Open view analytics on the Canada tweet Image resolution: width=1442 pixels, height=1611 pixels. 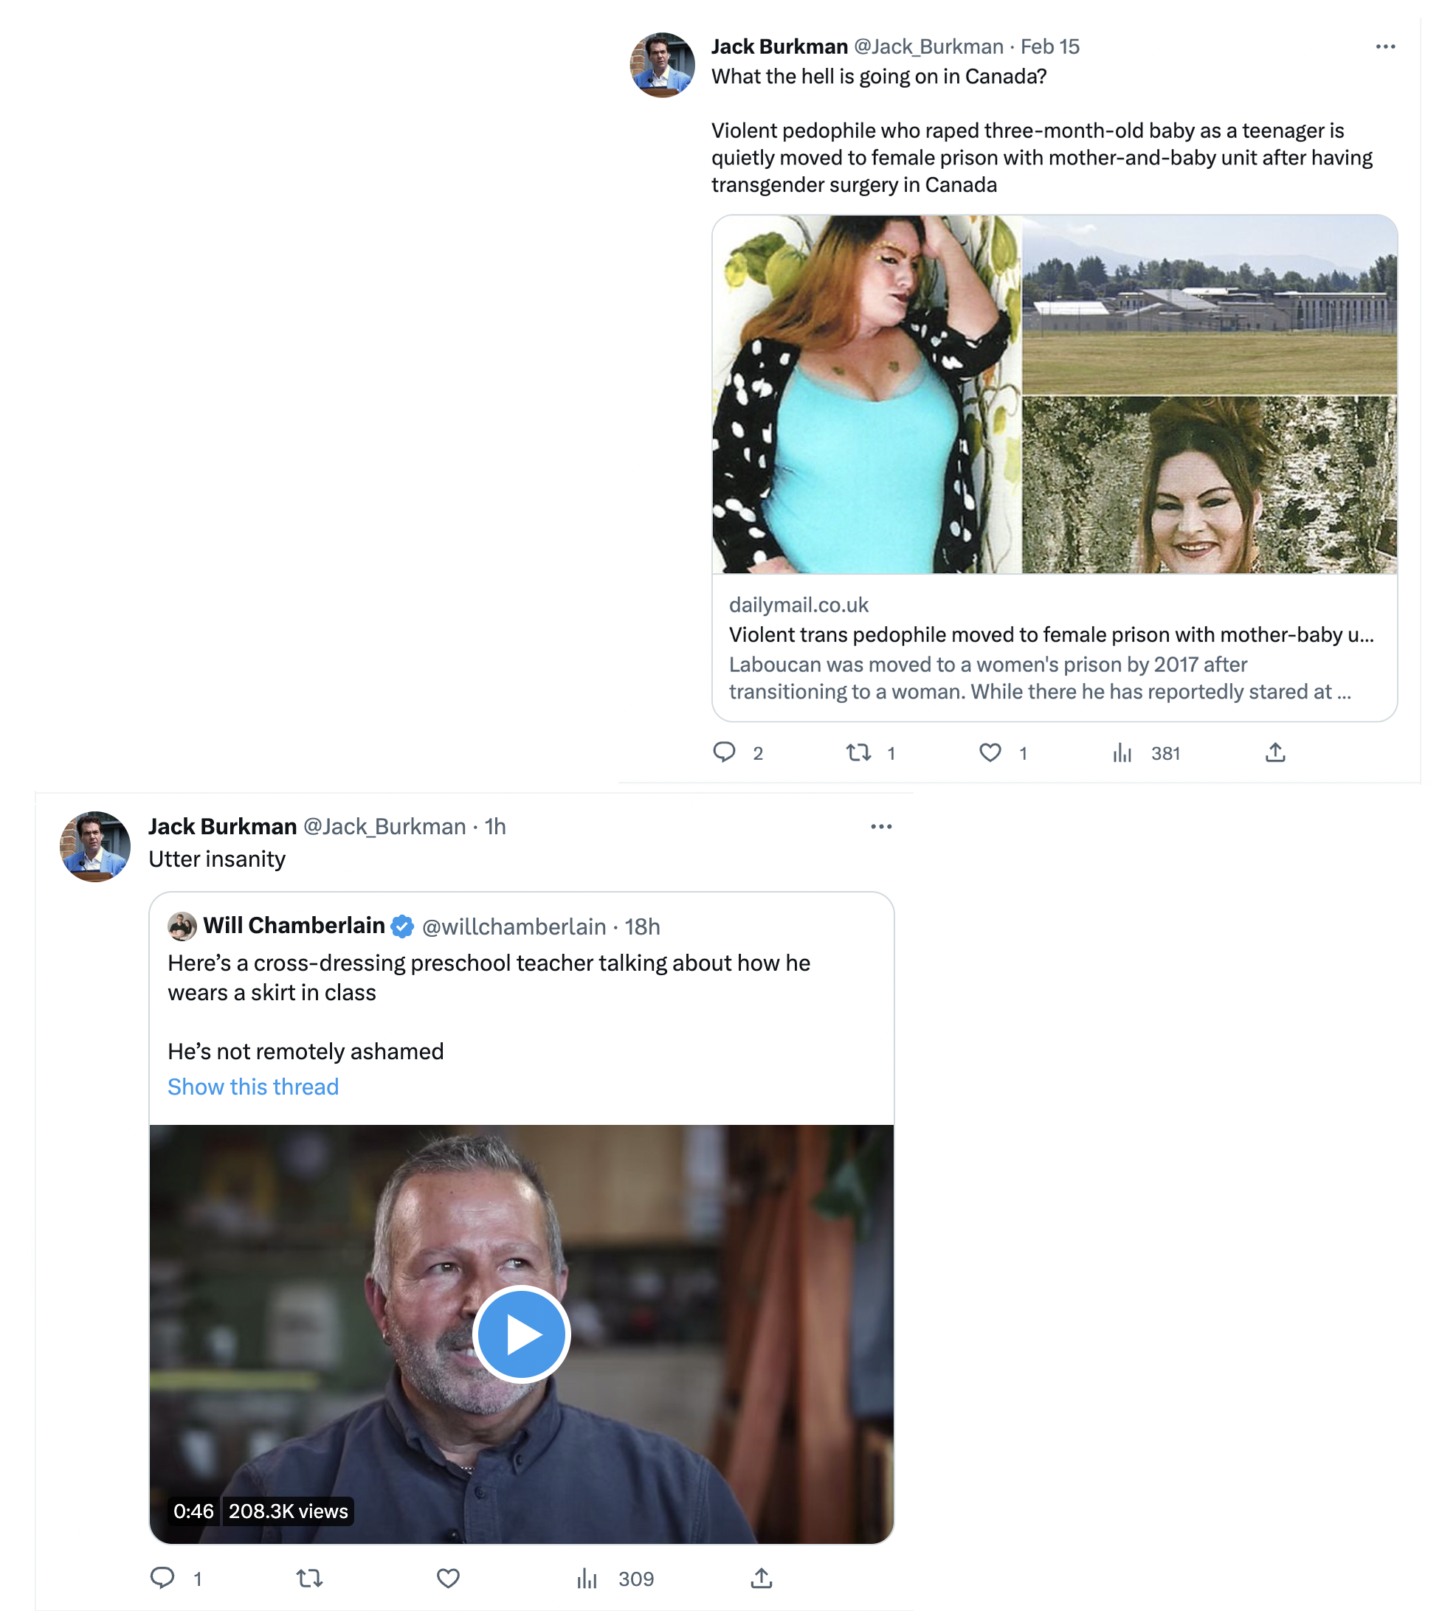pyautogui.click(x=1123, y=753)
